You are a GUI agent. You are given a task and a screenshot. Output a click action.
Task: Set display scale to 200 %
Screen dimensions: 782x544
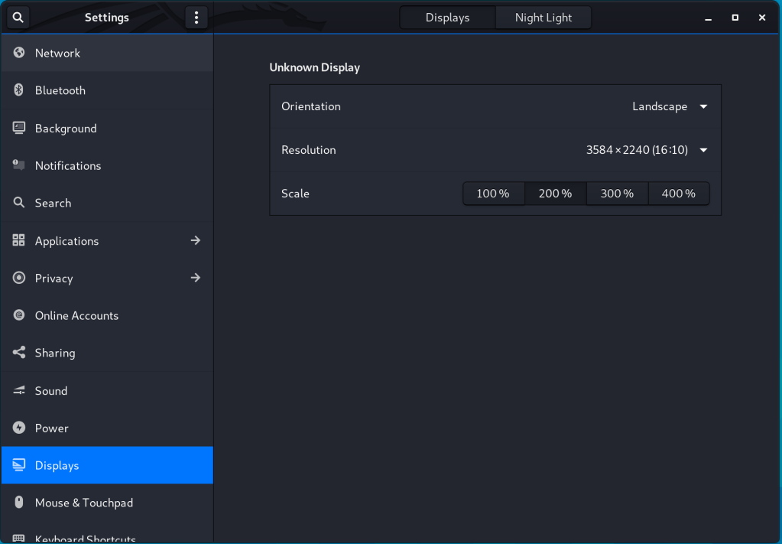pos(555,194)
